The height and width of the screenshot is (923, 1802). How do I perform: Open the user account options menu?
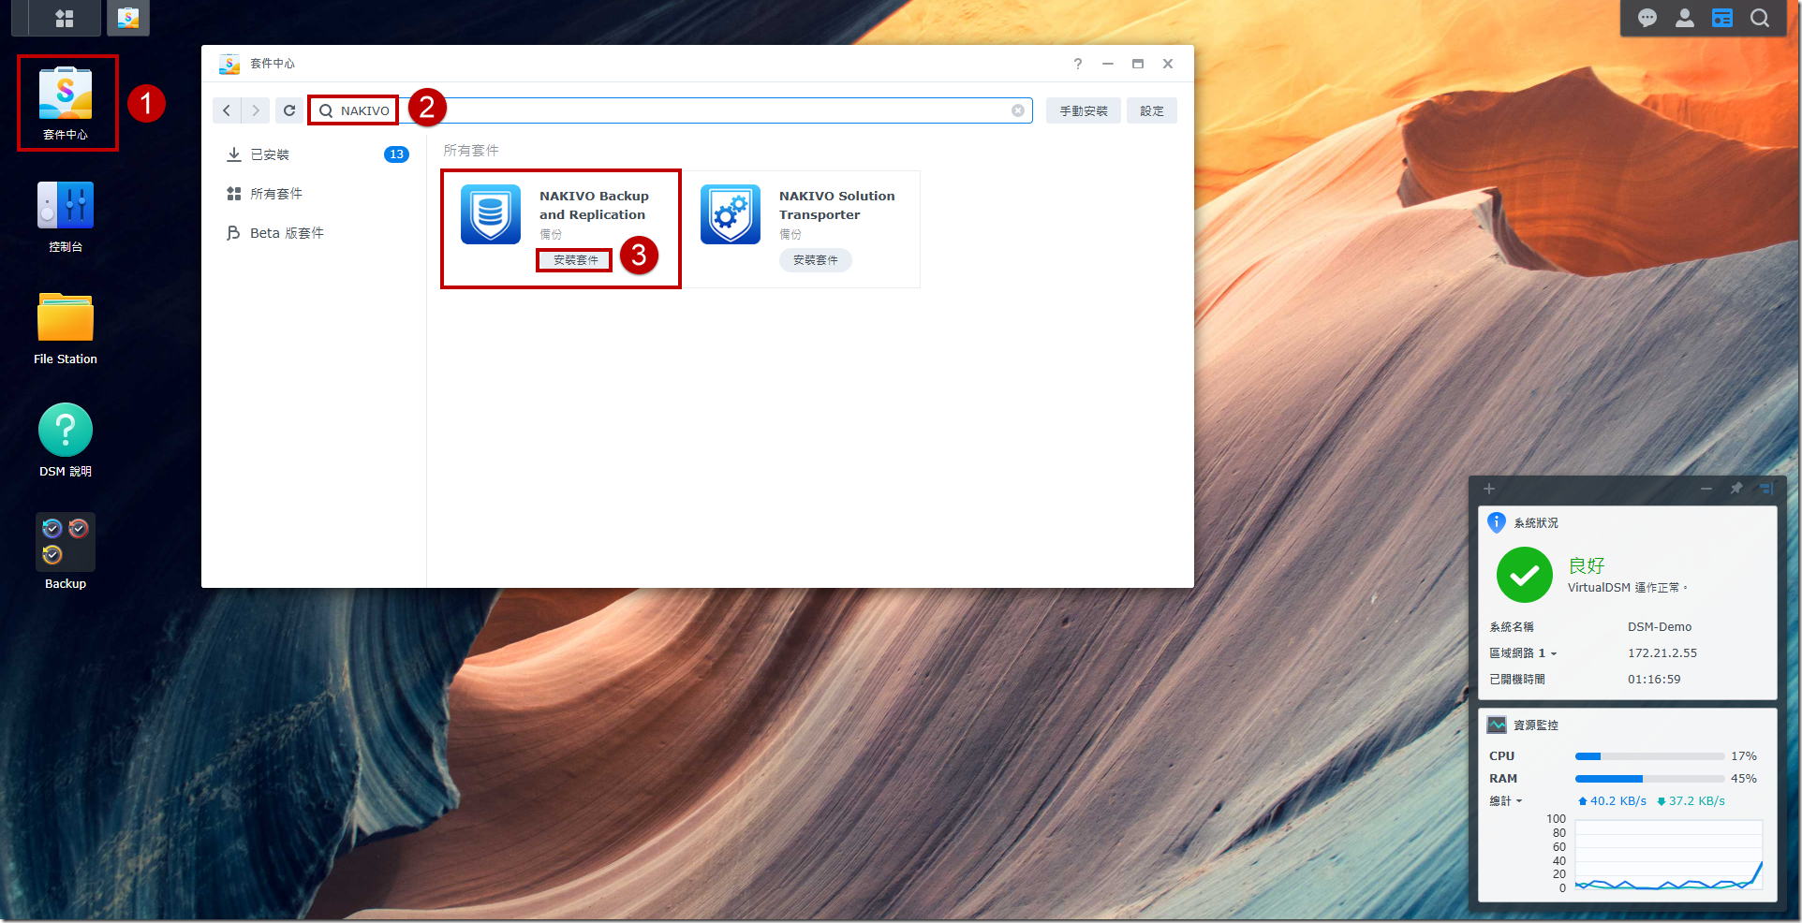click(1685, 18)
